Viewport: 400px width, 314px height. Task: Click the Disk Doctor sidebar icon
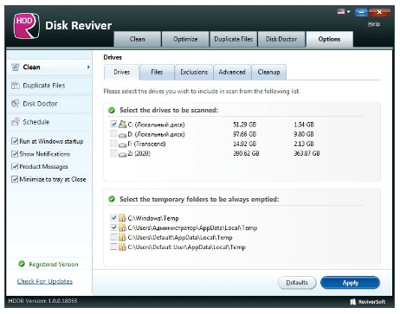tap(15, 104)
